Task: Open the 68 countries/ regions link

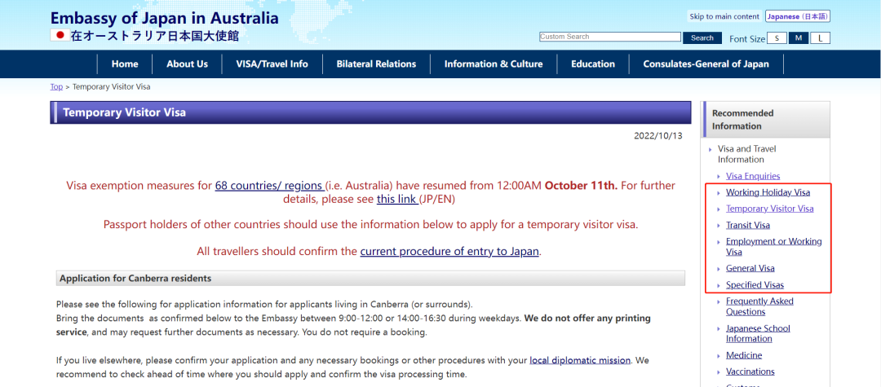Action: pos(269,186)
